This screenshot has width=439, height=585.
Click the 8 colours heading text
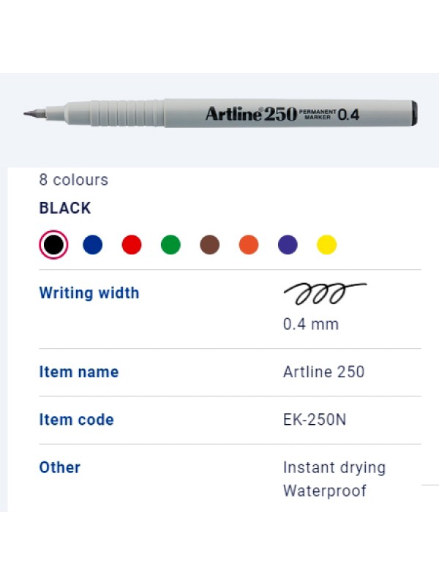click(74, 180)
